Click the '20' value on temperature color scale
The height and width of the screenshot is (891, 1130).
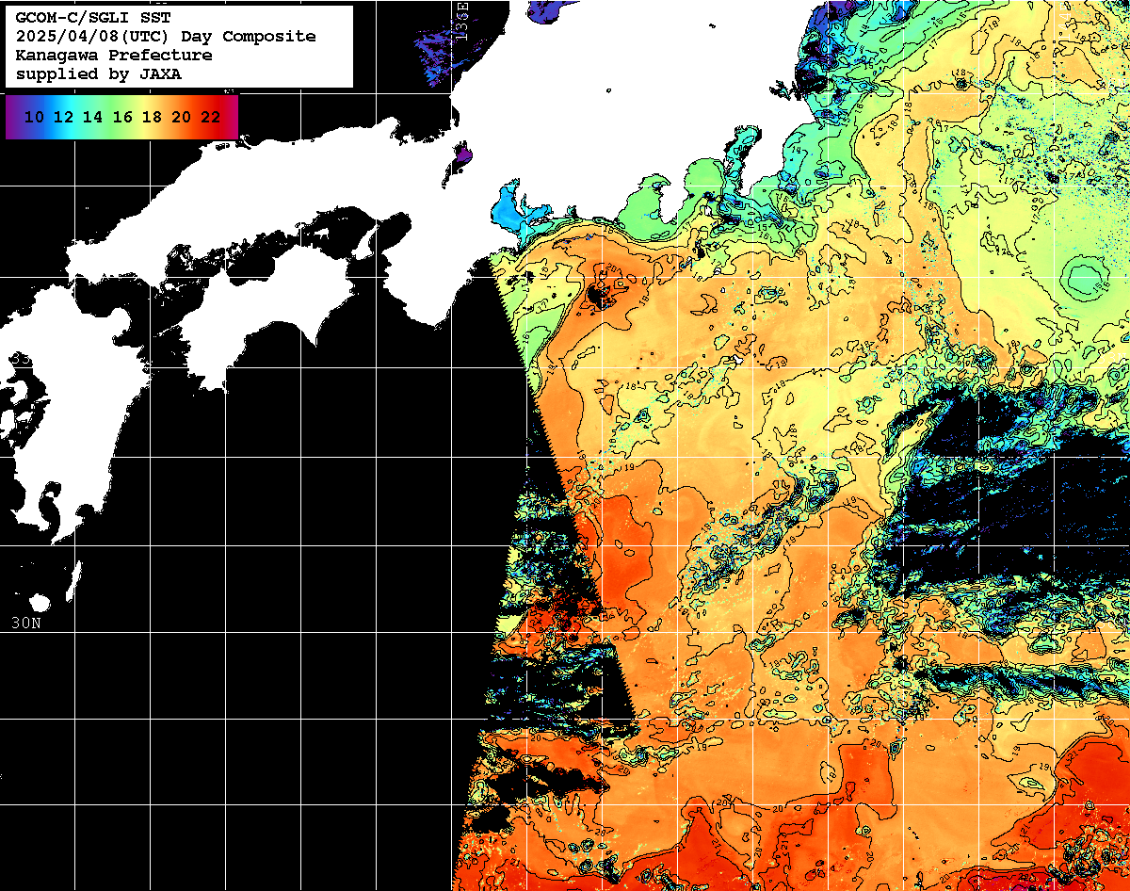[181, 117]
